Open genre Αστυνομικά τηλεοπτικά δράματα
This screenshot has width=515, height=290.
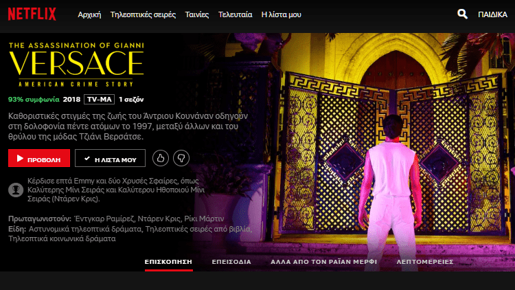click(x=85, y=229)
